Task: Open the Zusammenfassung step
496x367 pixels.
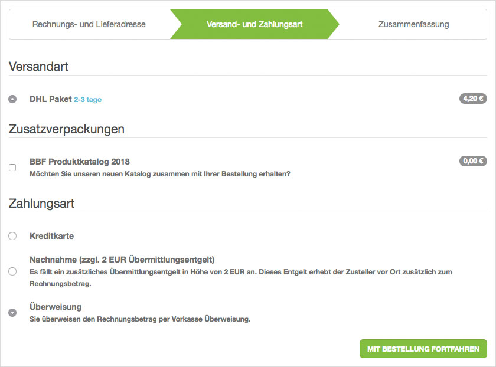Action: pyautogui.click(x=413, y=24)
